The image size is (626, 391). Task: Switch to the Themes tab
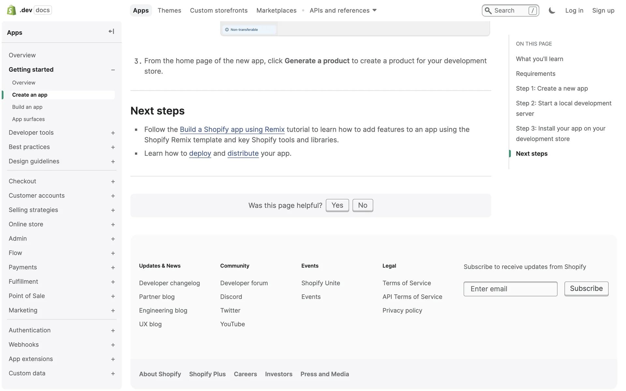[x=169, y=10]
